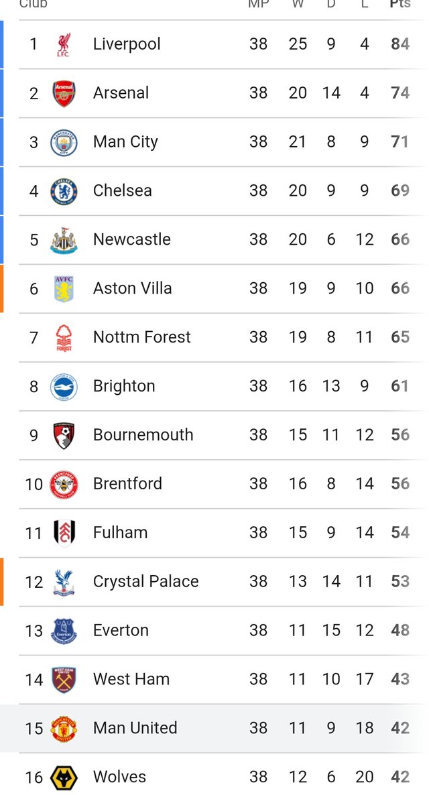The height and width of the screenshot is (795, 429).
Task: Open the Fulham team link
Action: [120, 532]
